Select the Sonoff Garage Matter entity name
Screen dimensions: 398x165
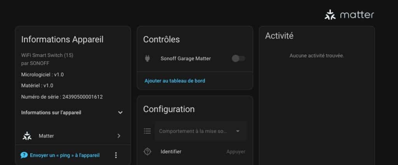[186, 59]
